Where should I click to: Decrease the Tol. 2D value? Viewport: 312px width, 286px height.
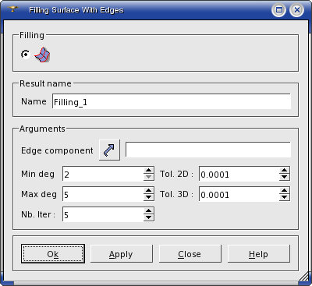tap(285, 177)
